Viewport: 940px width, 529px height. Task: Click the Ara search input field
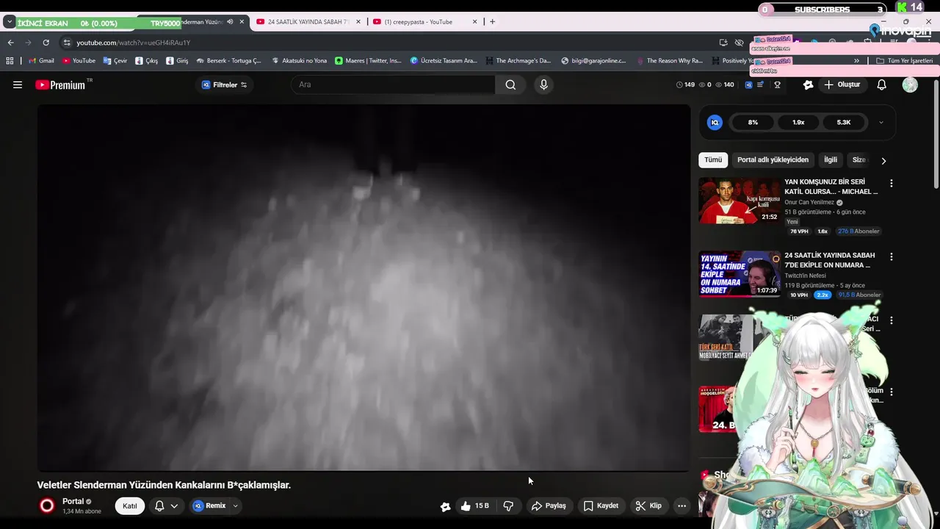pos(393,84)
